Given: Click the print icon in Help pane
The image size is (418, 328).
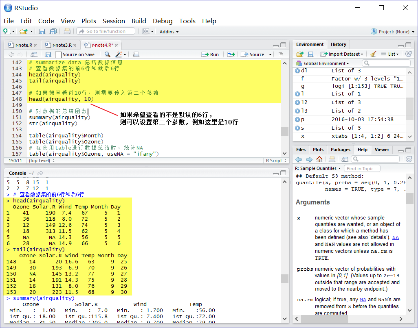Looking at the screenshot, I should (x=332, y=159).
